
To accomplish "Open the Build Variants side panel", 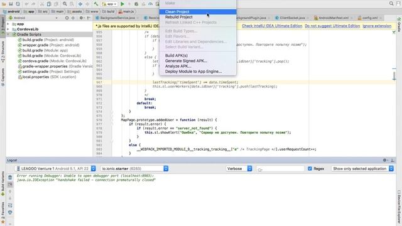I will click(3, 183).
